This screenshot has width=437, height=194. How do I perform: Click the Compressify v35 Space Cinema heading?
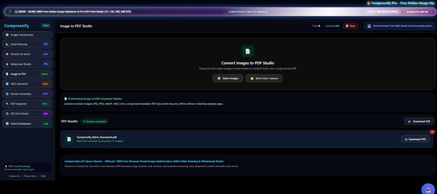pos(144,161)
